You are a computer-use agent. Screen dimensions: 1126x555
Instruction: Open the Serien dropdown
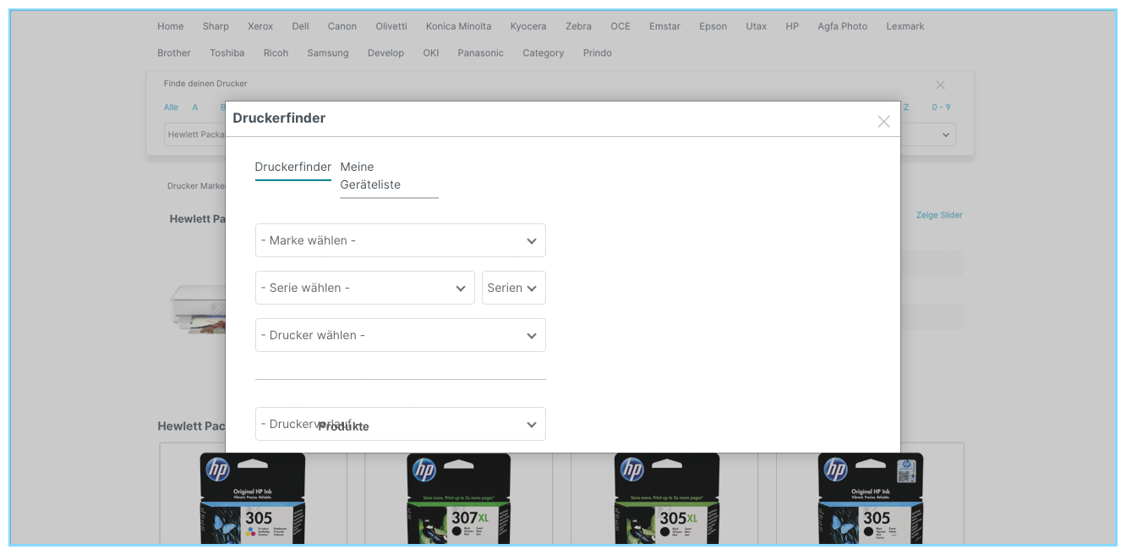pyautogui.click(x=514, y=288)
